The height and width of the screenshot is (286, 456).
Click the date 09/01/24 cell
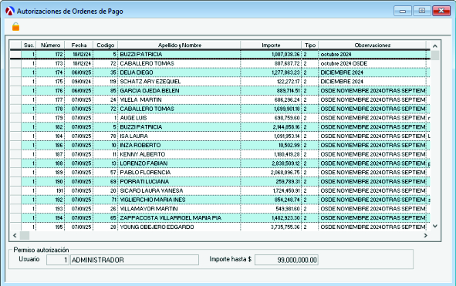tap(79, 82)
